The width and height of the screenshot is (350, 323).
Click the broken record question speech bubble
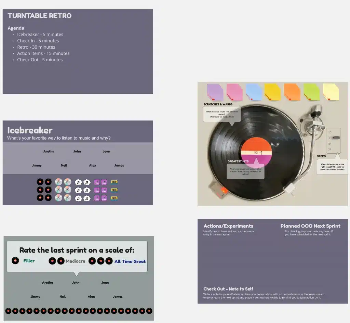pyautogui.click(x=222, y=114)
